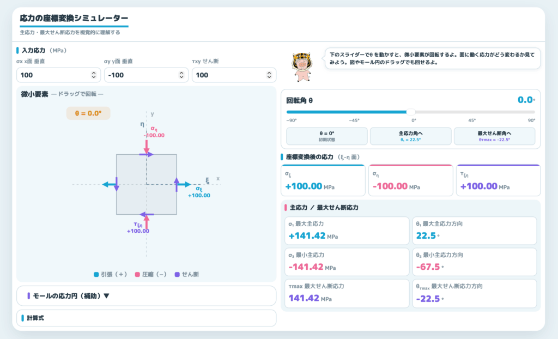This screenshot has width=558, height=339.
Task: Click the 90° tick label under the slider
Action: (531, 120)
